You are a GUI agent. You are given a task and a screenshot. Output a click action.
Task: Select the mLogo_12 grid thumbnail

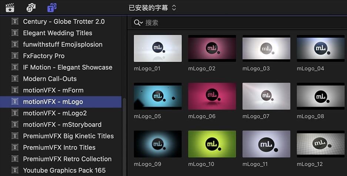[x=321, y=144]
